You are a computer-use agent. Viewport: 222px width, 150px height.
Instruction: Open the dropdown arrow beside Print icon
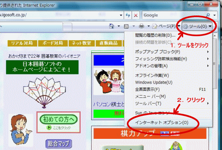point(149,26)
